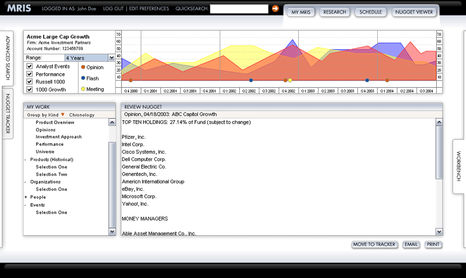Click the EMAIL button

point(411,244)
